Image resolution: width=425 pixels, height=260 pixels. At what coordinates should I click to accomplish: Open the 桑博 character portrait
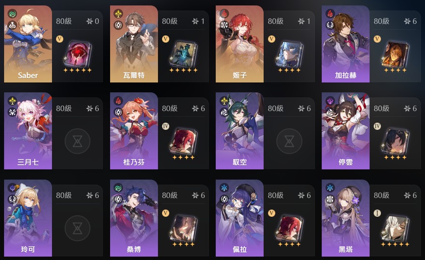(134, 218)
